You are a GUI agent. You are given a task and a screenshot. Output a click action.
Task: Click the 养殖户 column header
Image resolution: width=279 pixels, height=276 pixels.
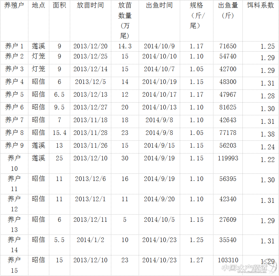pos(14,6)
